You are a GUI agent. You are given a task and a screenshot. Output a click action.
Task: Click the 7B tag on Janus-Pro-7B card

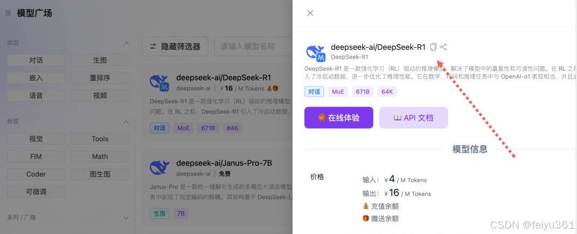coord(181,214)
